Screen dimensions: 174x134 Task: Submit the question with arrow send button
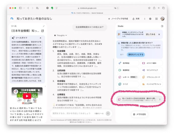[108, 113]
